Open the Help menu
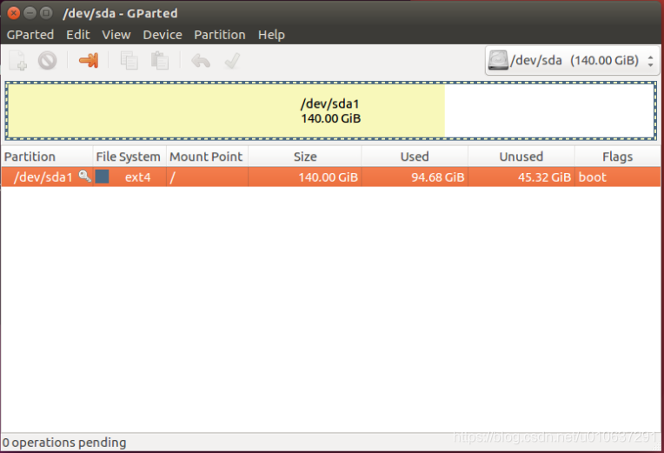This screenshot has height=453, width=664. (271, 35)
